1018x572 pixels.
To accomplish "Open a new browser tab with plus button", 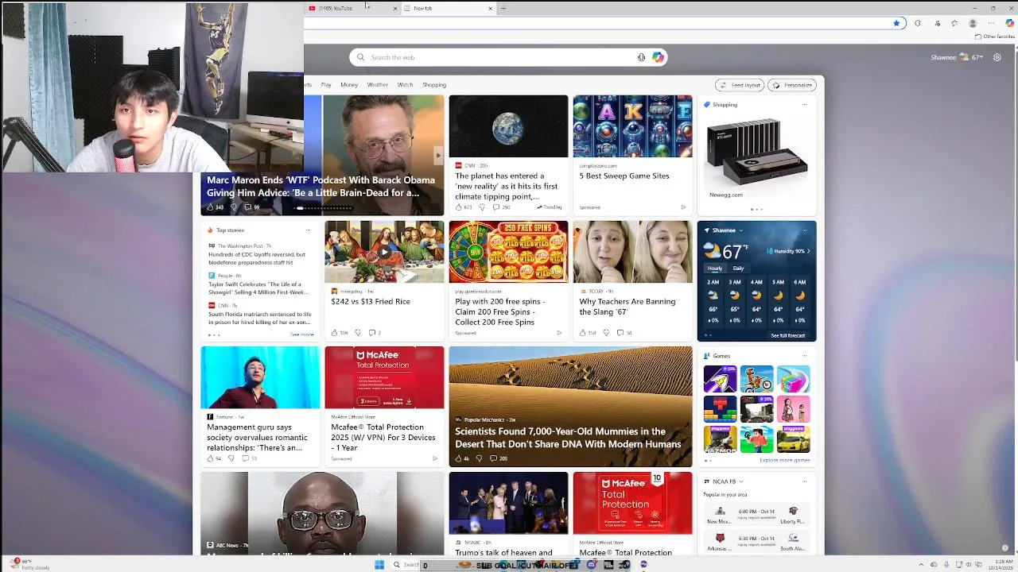I will coord(503,8).
